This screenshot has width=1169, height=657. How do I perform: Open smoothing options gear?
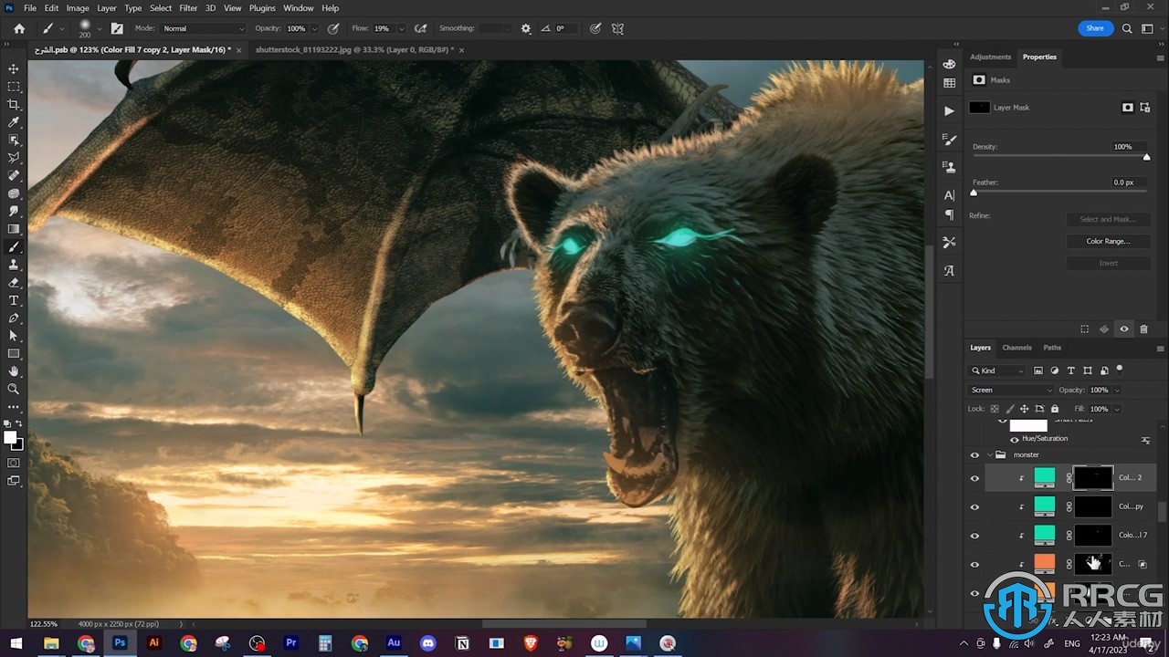click(526, 28)
